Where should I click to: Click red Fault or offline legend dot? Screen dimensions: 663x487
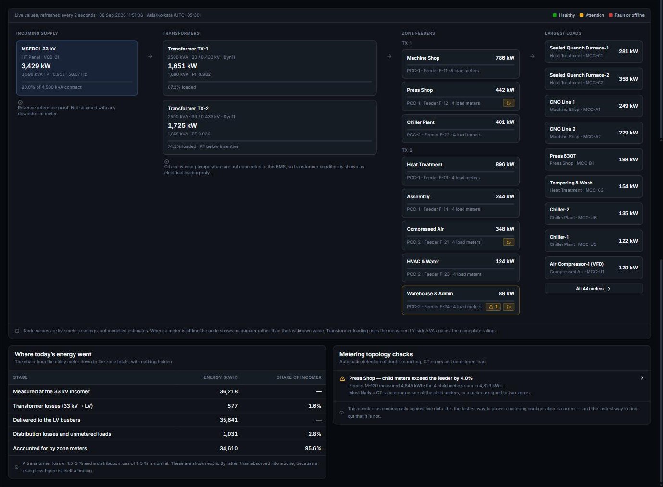611,15
